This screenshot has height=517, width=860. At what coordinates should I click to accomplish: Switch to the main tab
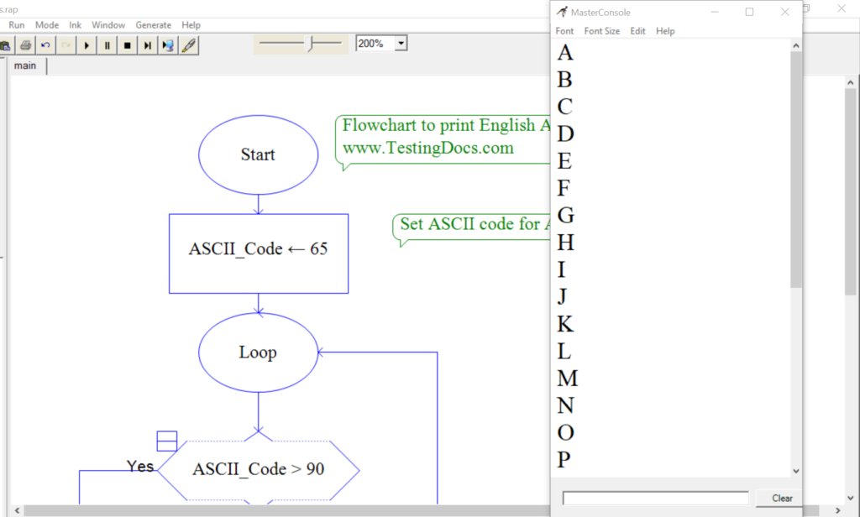(x=25, y=65)
